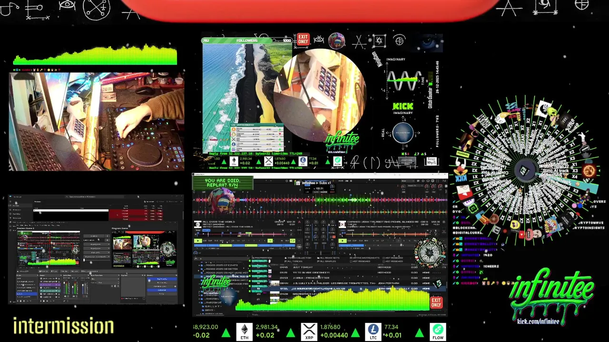Click Deck B green play button in Traktor
This screenshot has width=609, height=342.
343,240
